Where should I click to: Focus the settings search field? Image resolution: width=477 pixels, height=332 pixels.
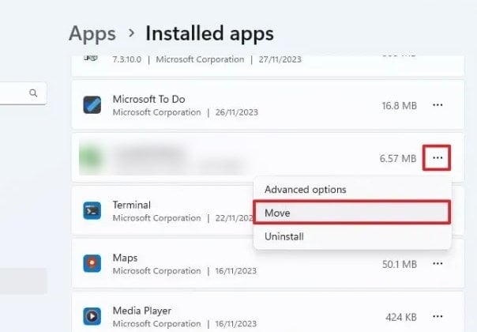pyautogui.click(x=22, y=93)
